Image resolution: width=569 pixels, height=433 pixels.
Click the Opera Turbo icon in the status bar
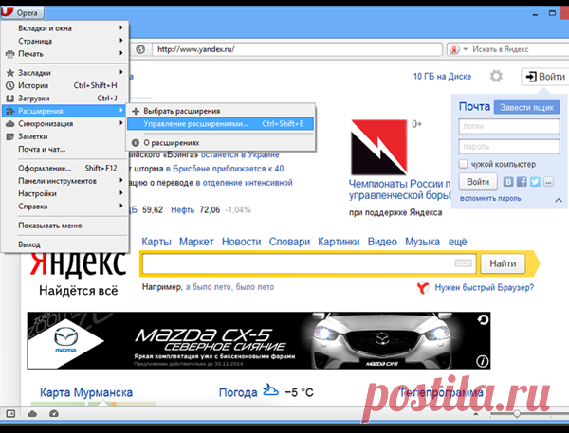click(x=54, y=413)
